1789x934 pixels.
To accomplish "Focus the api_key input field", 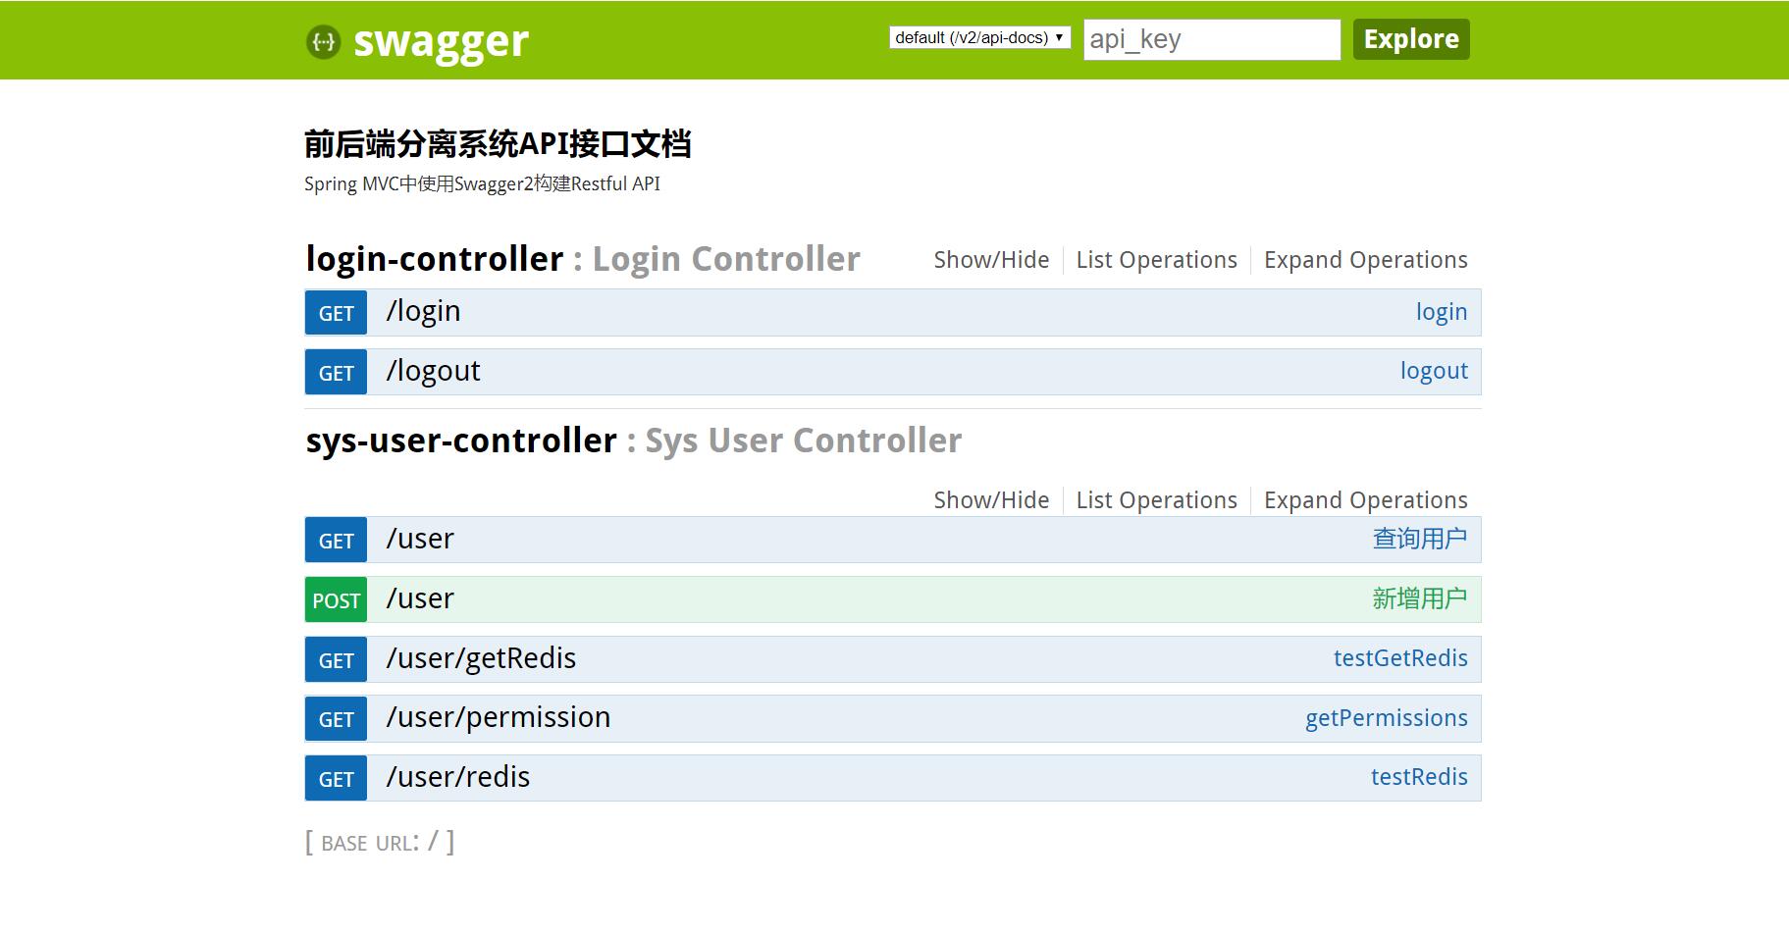I will click(1212, 39).
